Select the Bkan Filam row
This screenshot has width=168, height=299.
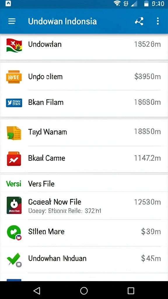(84, 103)
